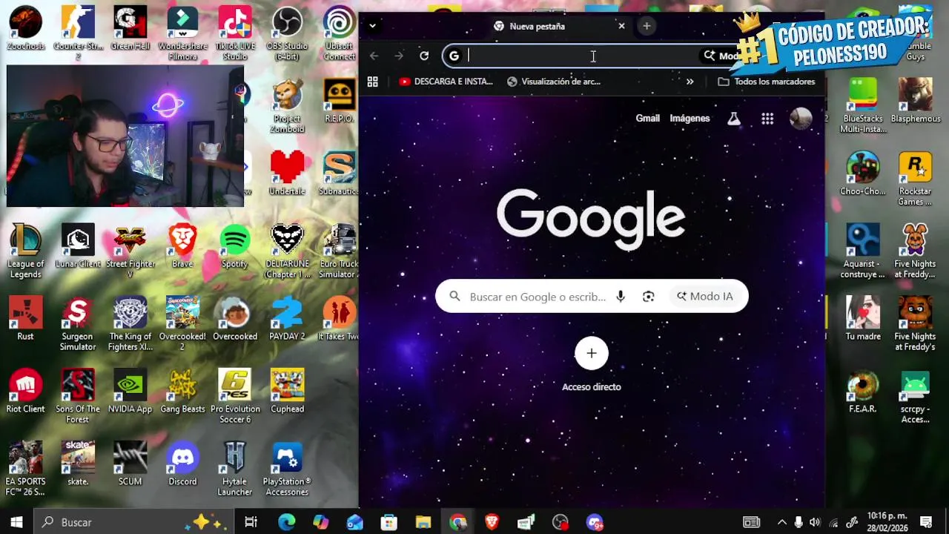
Task: Open Imágenes link
Action: pos(690,118)
